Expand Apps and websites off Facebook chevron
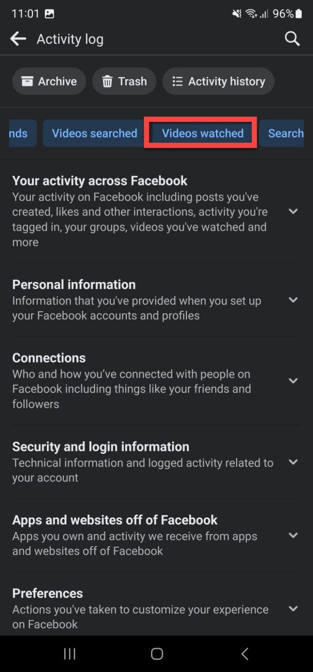 [293, 535]
